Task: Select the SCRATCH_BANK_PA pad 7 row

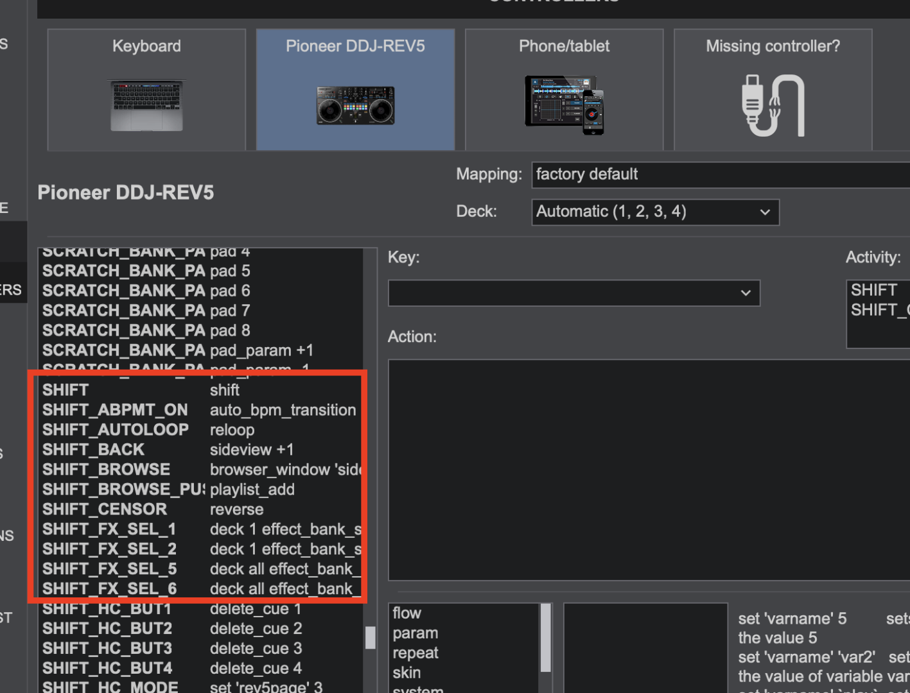Action: (x=201, y=311)
